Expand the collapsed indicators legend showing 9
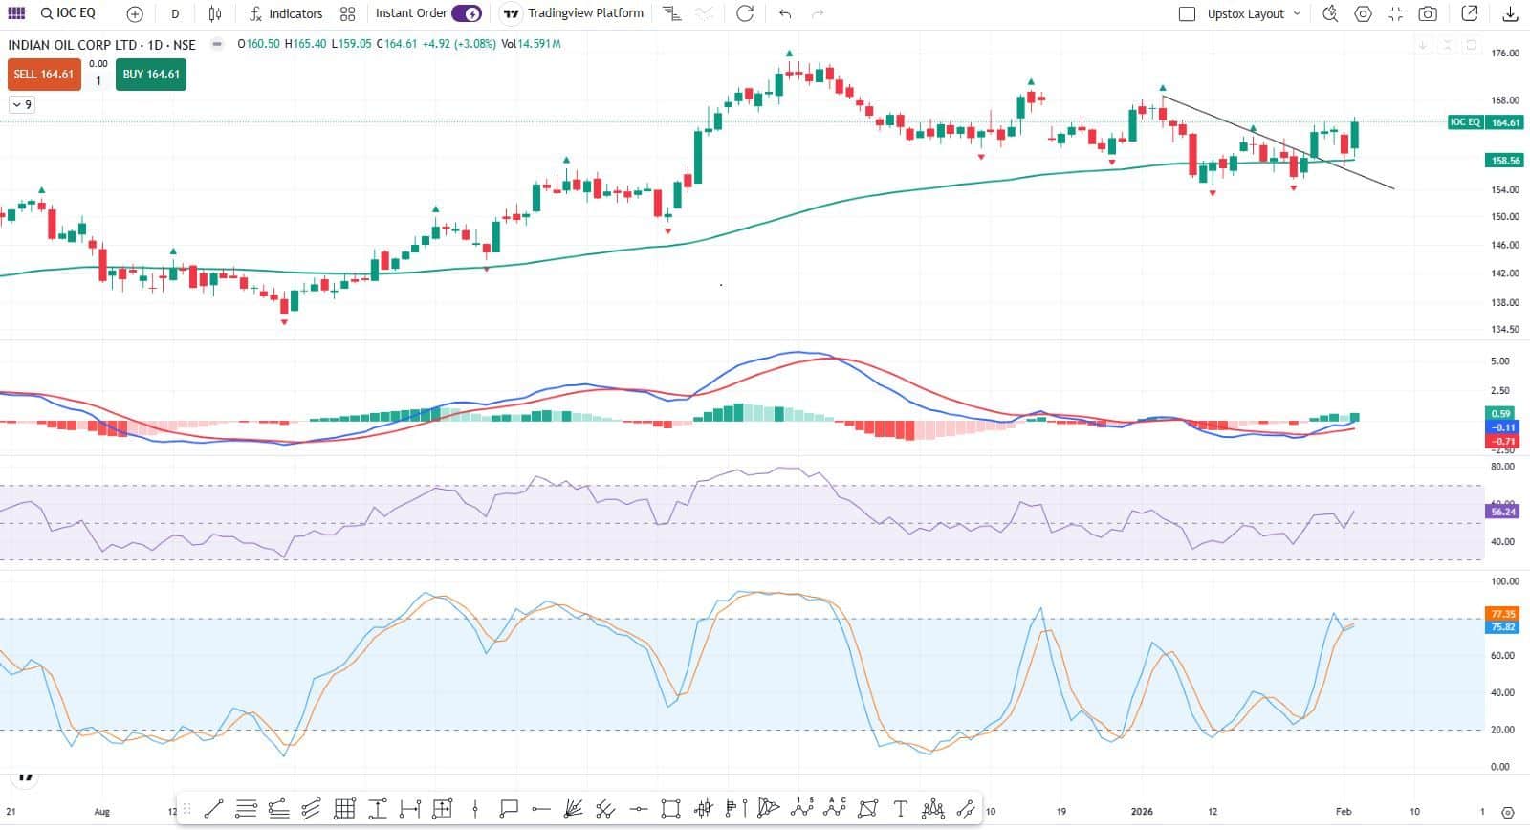 [22, 105]
